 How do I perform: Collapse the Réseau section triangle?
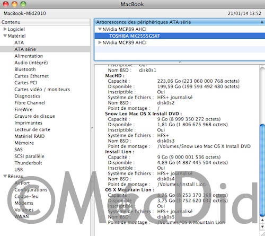pos(5,176)
